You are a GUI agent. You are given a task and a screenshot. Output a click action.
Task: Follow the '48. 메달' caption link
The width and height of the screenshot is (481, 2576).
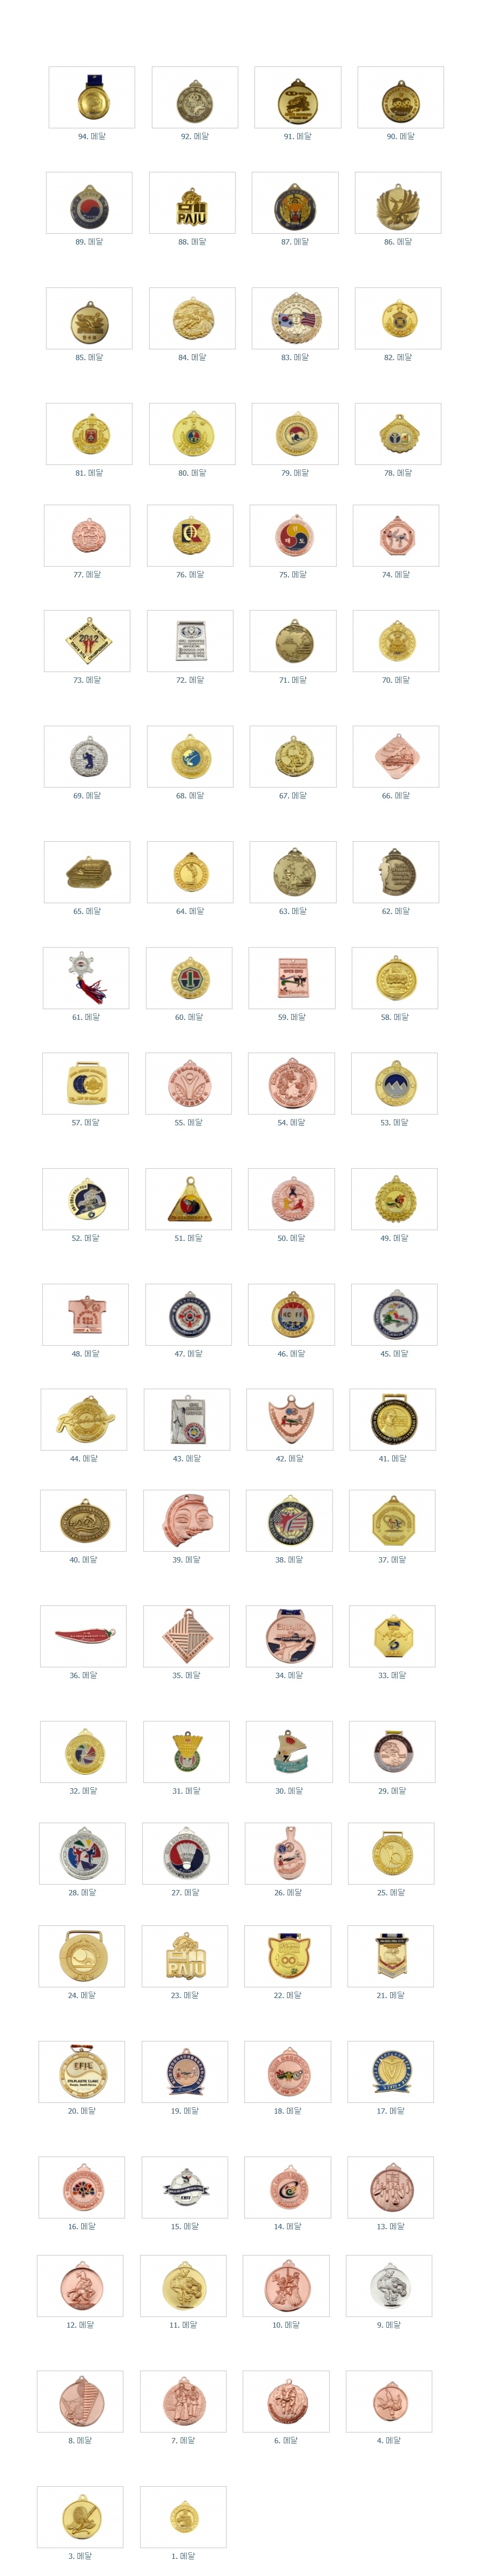[x=85, y=1354]
